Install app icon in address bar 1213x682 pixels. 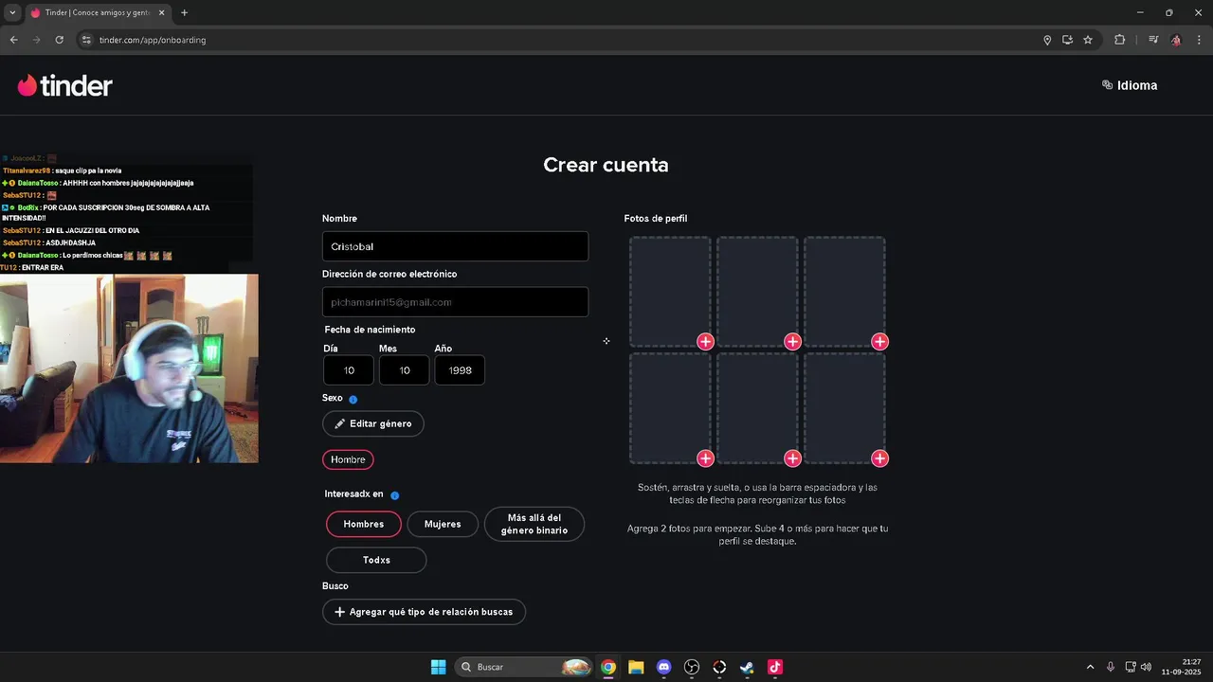point(1067,40)
